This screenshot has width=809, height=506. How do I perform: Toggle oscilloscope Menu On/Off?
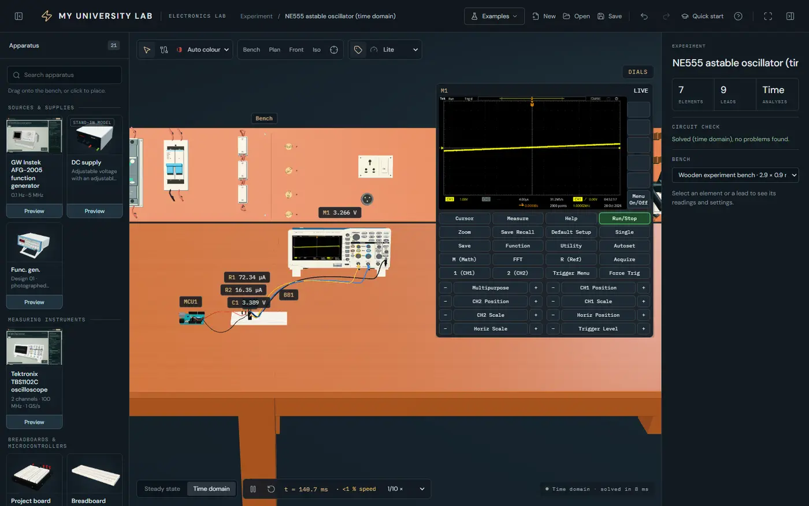point(639,200)
